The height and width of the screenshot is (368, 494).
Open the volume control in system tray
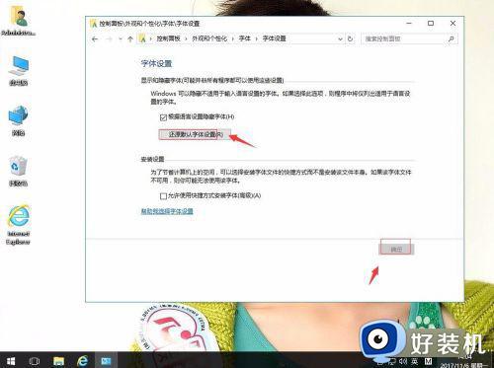pyautogui.click(x=402, y=361)
